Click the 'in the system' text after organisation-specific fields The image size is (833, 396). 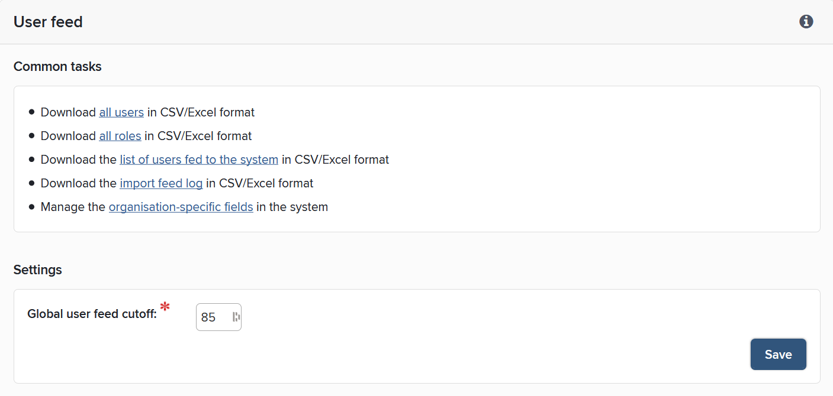292,207
